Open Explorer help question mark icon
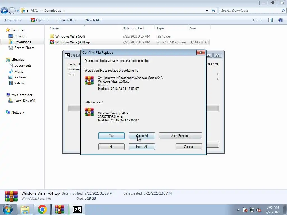The image size is (287, 215). click(x=280, y=20)
